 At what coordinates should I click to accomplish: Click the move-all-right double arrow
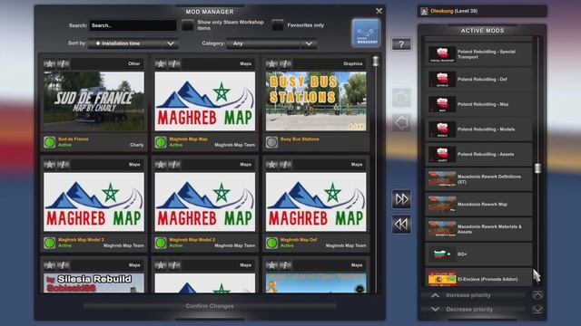pos(401,199)
